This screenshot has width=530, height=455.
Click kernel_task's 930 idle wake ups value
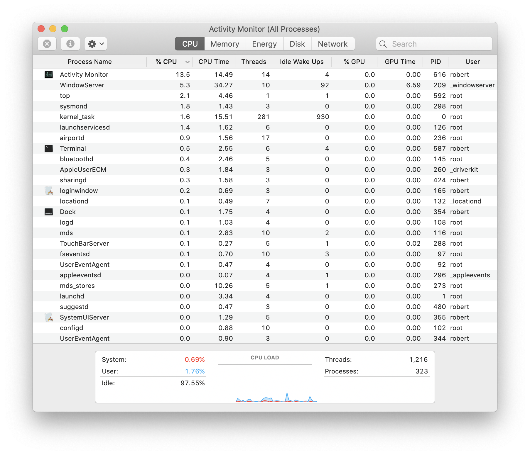[x=323, y=117]
